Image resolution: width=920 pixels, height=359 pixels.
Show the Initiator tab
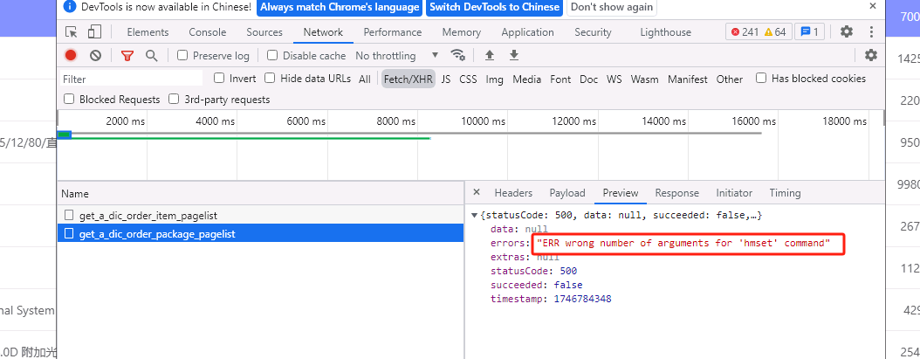coord(734,193)
